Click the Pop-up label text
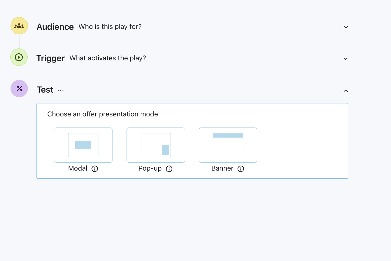391x261 pixels. coord(150,168)
